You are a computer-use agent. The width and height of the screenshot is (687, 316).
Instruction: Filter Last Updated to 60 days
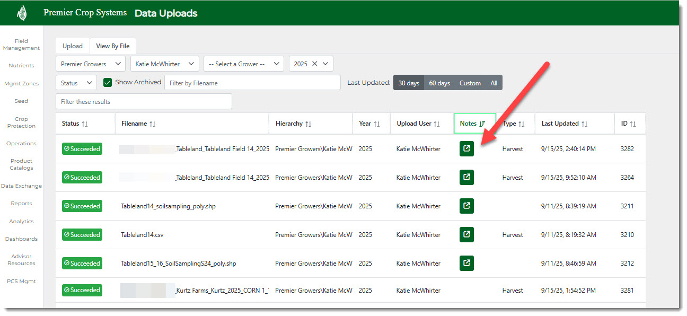click(x=439, y=83)
